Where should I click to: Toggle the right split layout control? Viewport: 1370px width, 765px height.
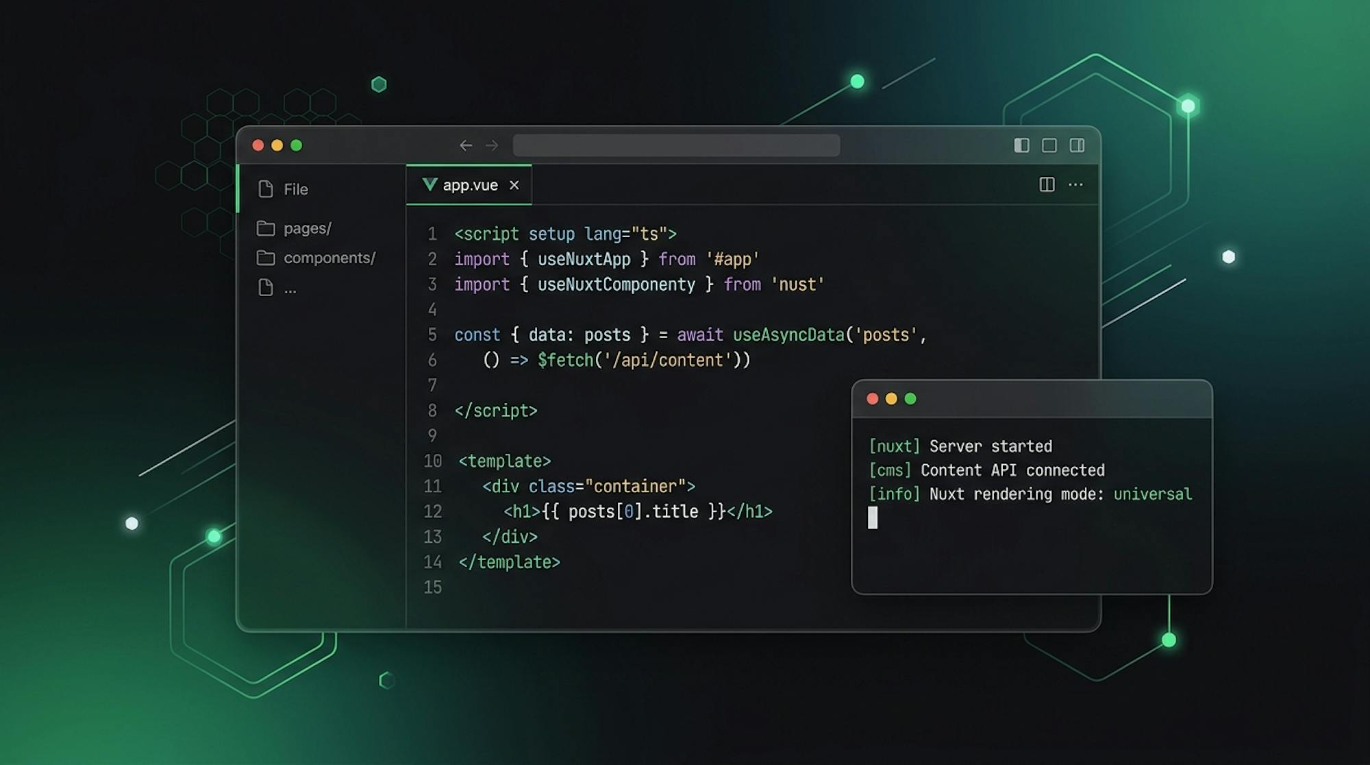pos(1076,145)
